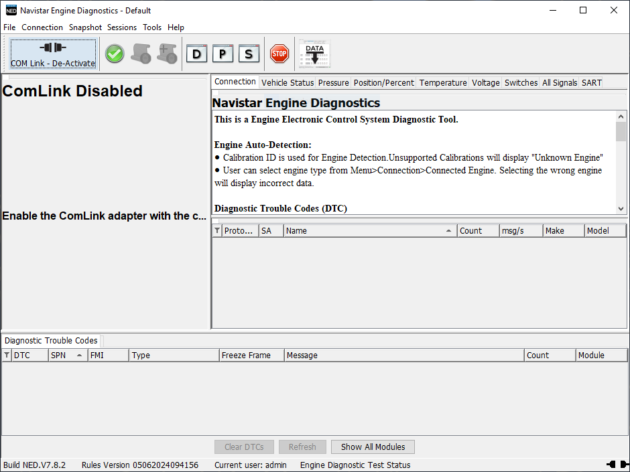Viewport: 630px width, 472px height.
Task: Click the filter icon in the DTC table header
Action: click(x=7, y=356)
